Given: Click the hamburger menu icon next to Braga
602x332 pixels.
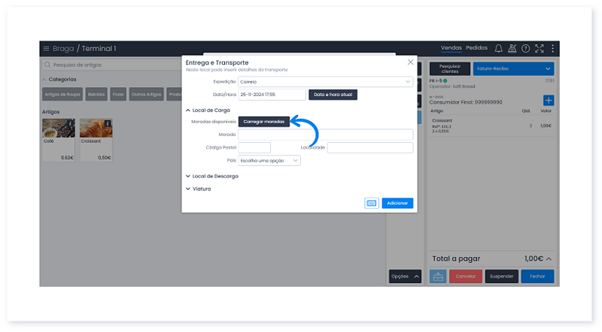Looking at the screenshot, I should click(x=46, y=49).
